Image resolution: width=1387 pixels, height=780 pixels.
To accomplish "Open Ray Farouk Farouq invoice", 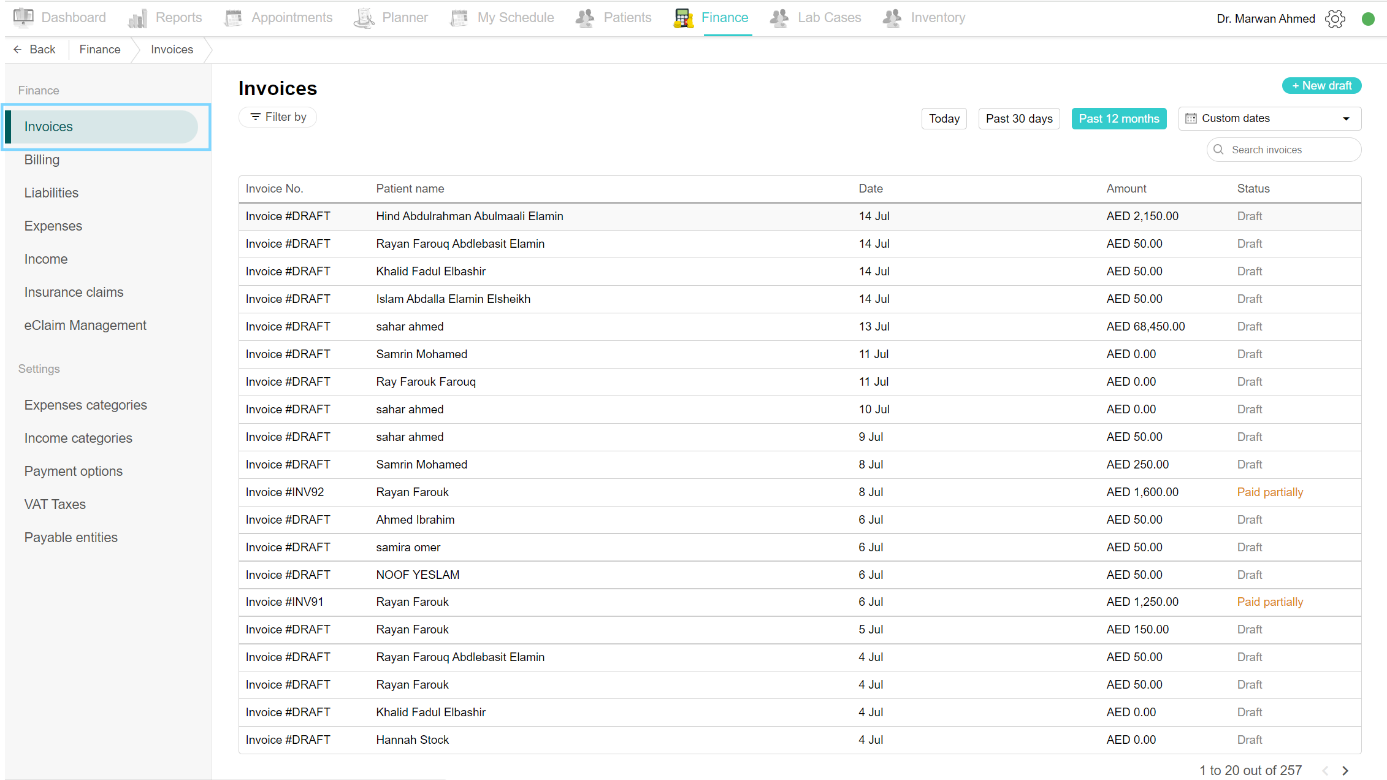I will [x=800, y=382].
